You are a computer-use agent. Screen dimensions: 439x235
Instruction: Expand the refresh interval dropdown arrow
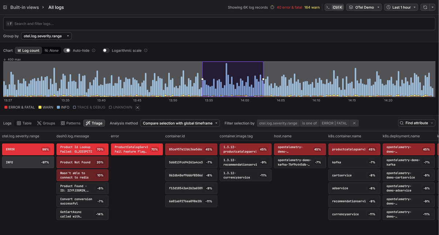pyautogui.click(x=432, y=7)
